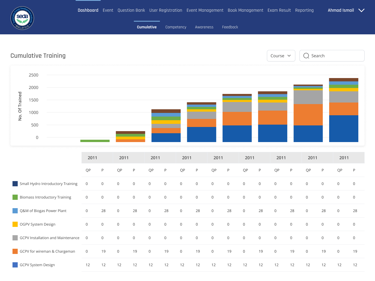Click the first QP sub-header
Viewport: 375px width, 281px height.
click(x=88, y=170)
